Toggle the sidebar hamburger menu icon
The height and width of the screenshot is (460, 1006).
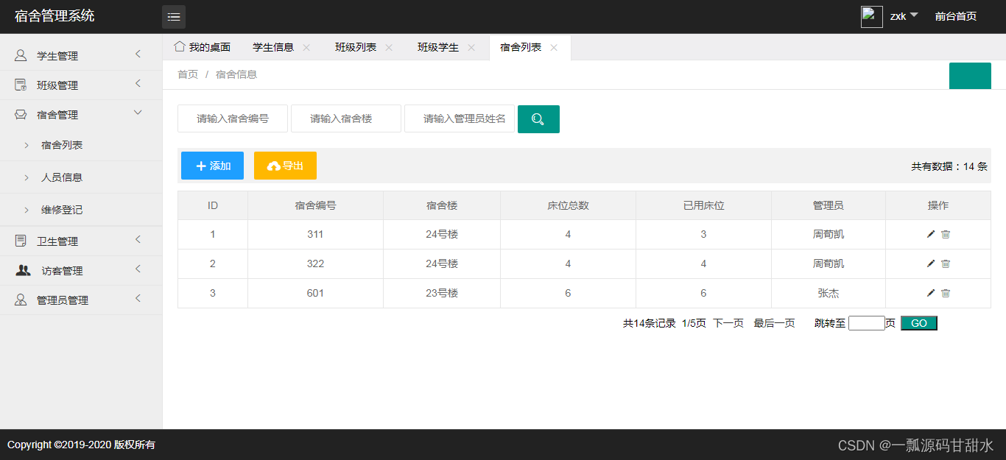coord(174,17)
